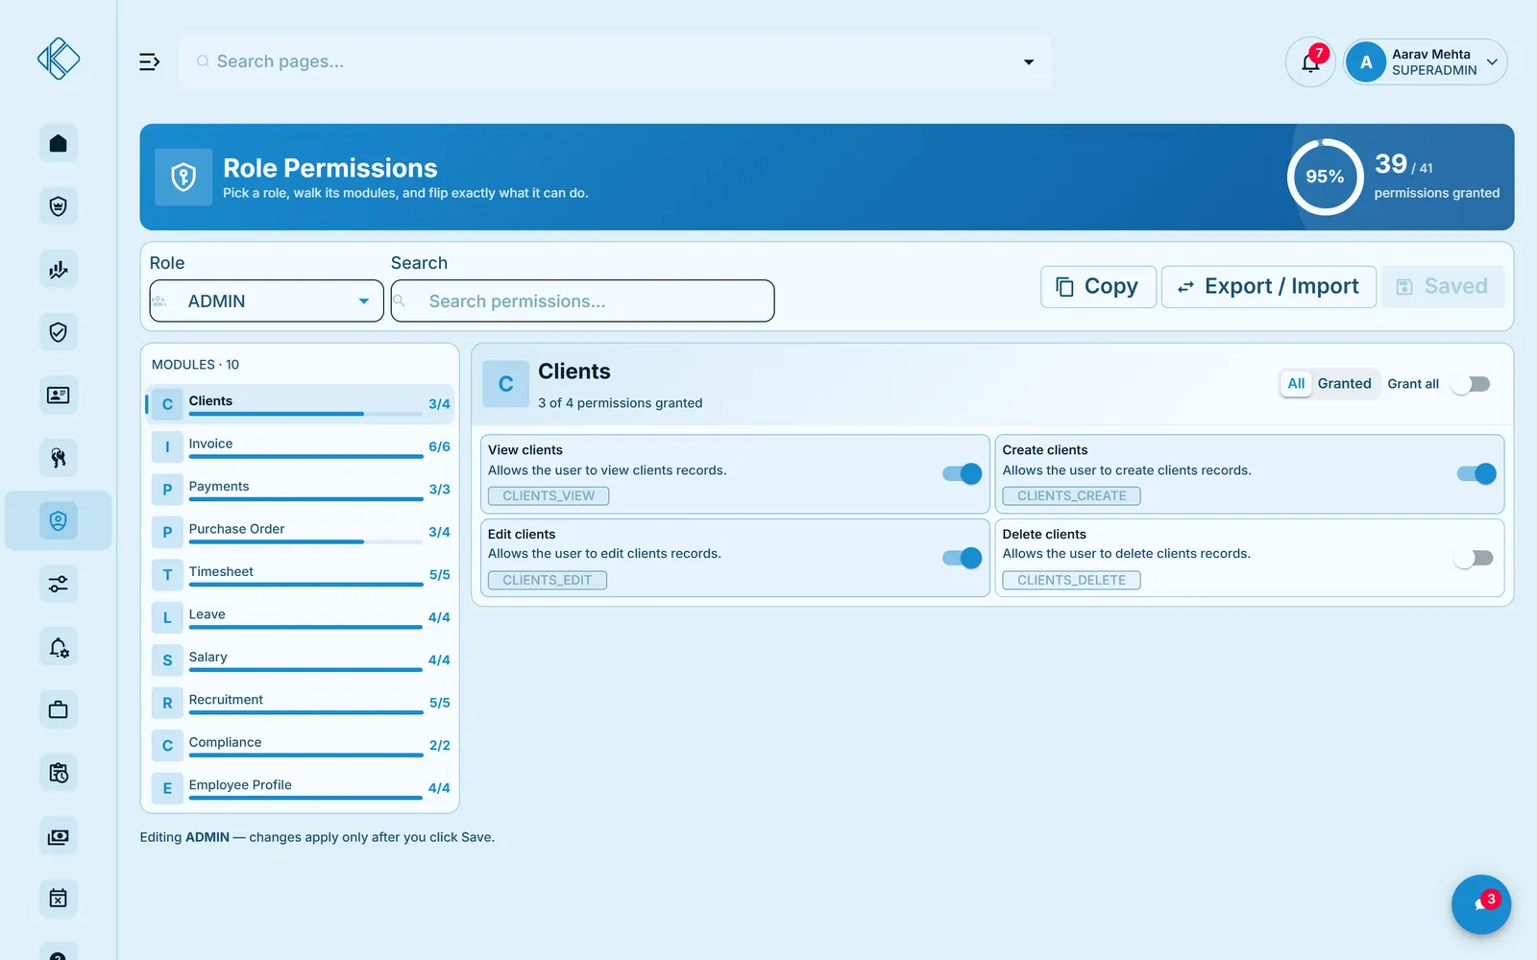Select the Timesheet module
This screenshot has height=960, width=1537.
[x=300, y=575]
